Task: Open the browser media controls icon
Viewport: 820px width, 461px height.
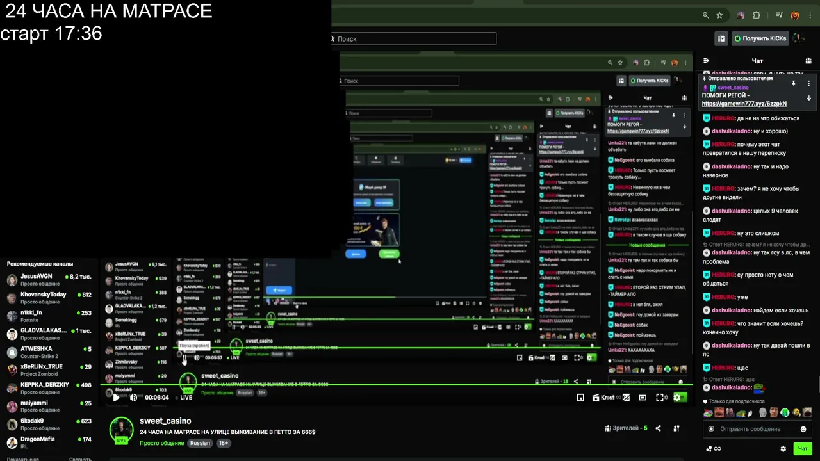Action: (x=780, y=15)
